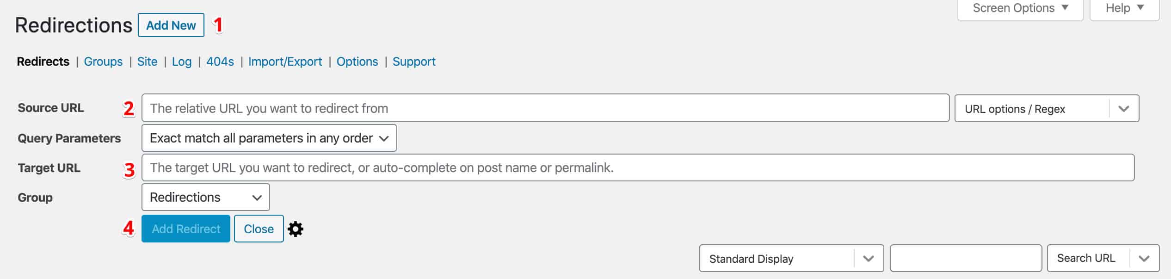The image size is (1171, 279).
Task: View the 404s tab
Action: (x=220, y=62)
